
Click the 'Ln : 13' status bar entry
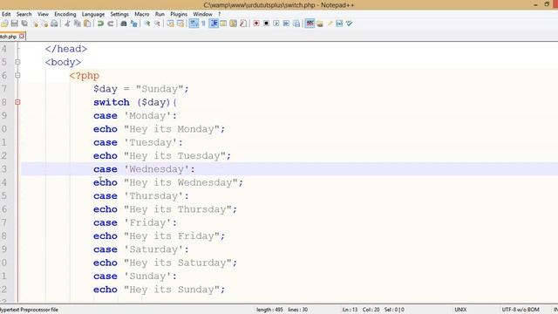(x=350, y=310)
